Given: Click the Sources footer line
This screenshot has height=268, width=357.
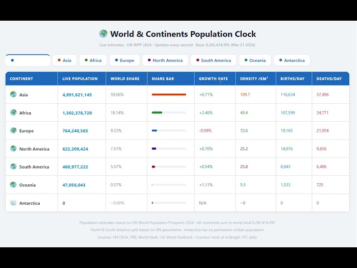Looking at the screenshot, I should pos(177,237).
